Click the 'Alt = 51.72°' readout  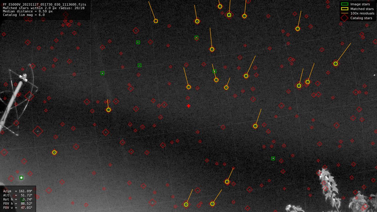[x=18, y=195]
